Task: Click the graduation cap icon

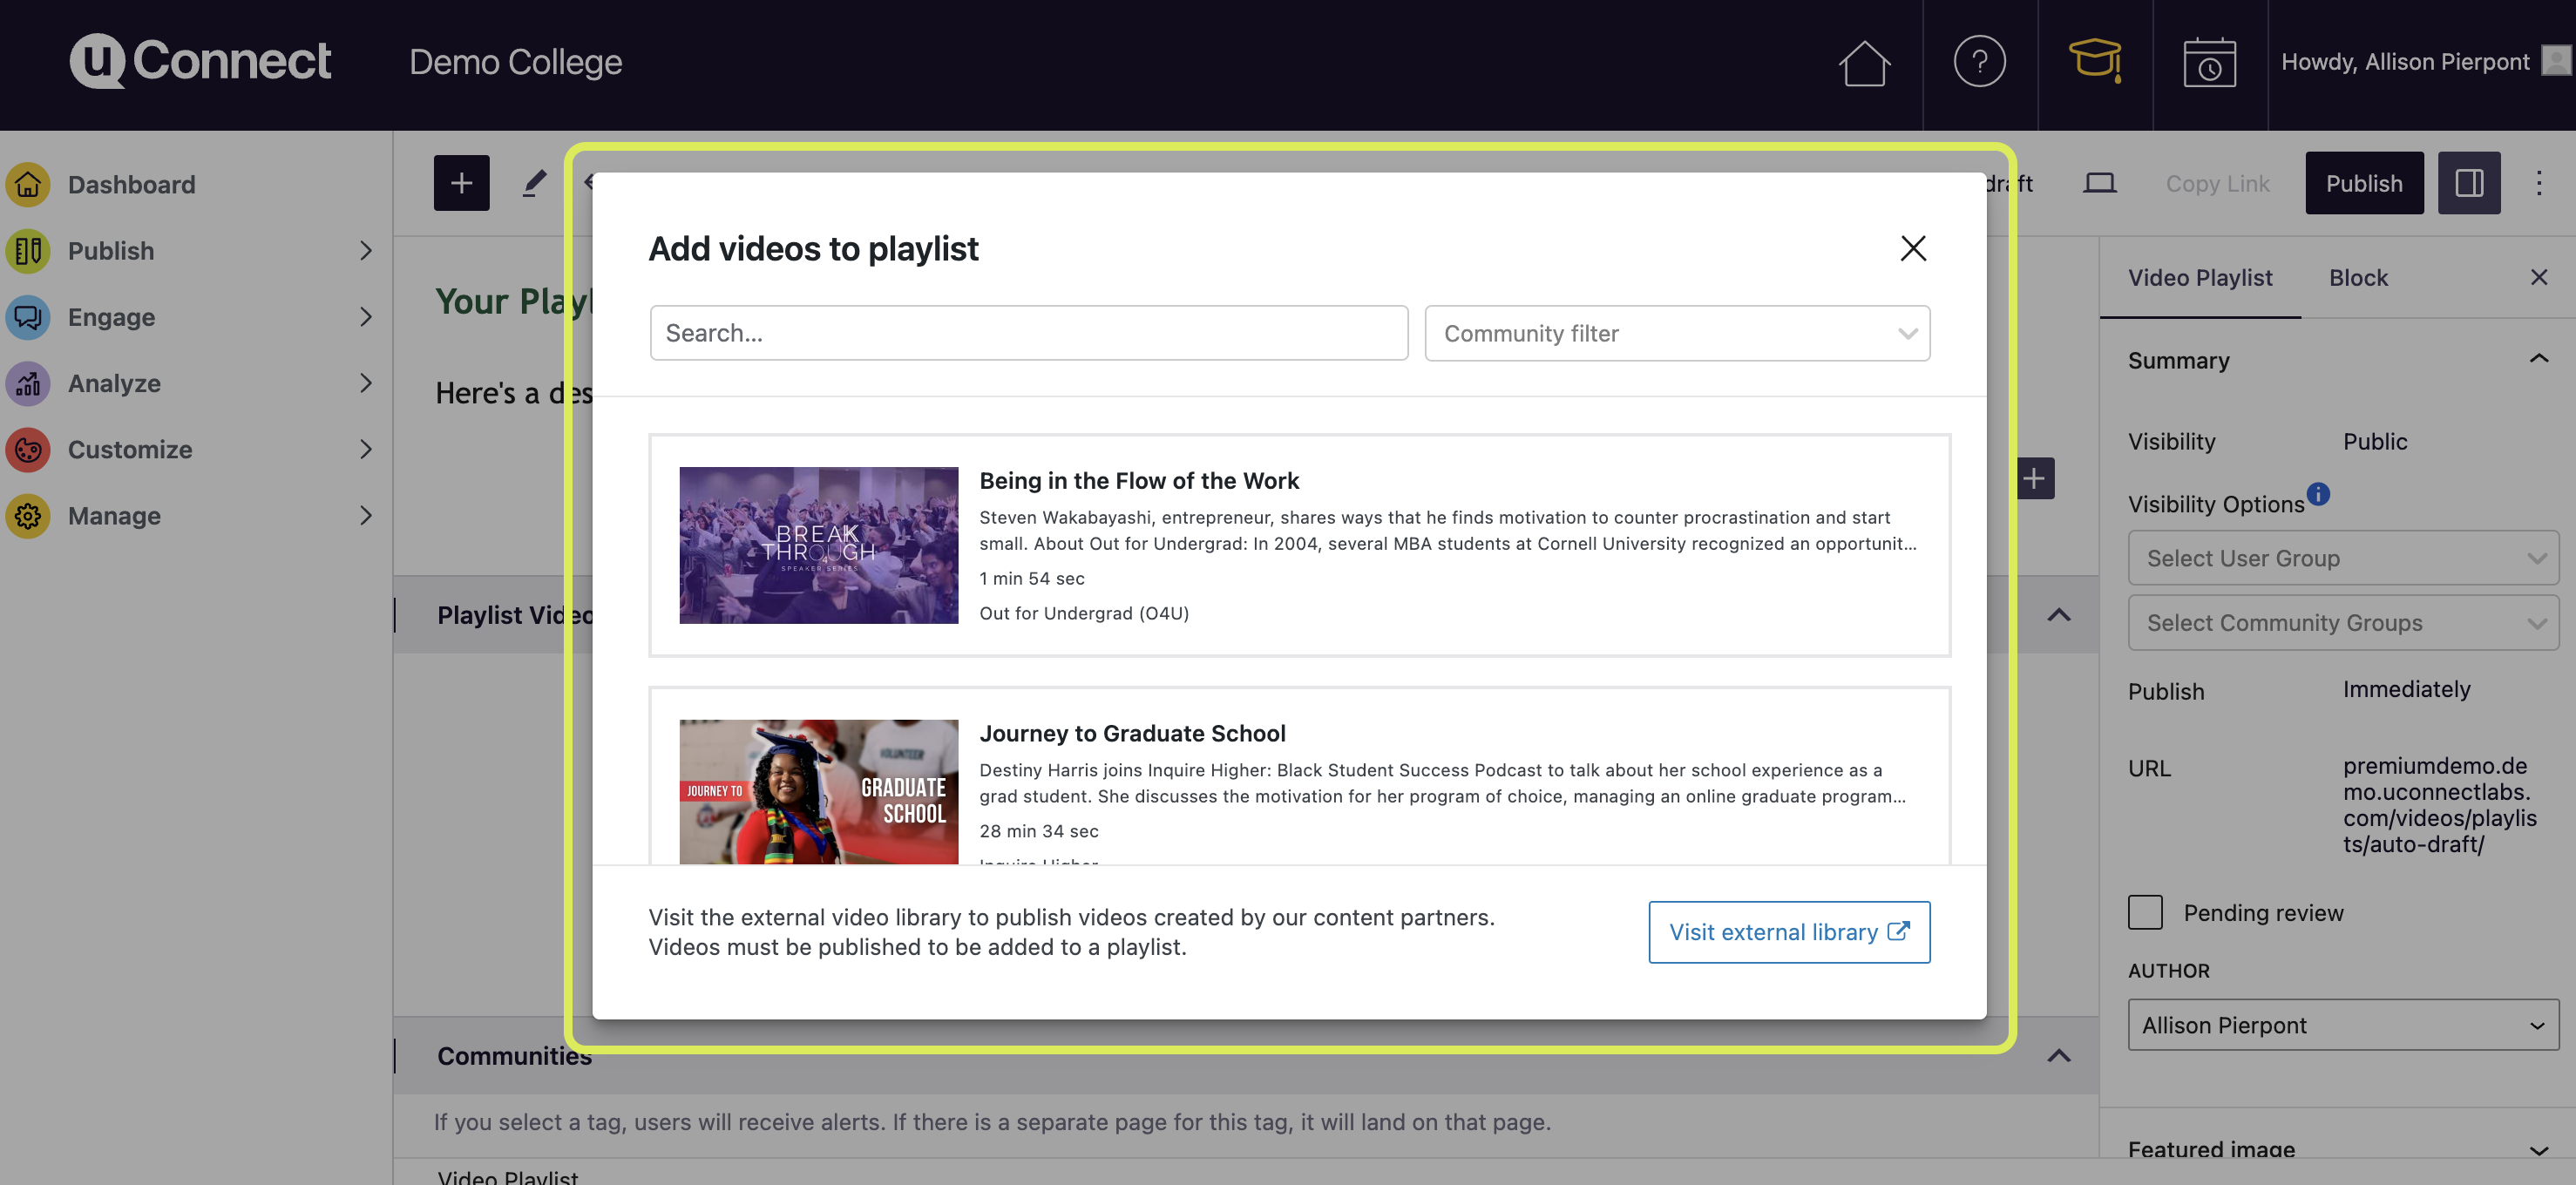Action: point(2094,60)
